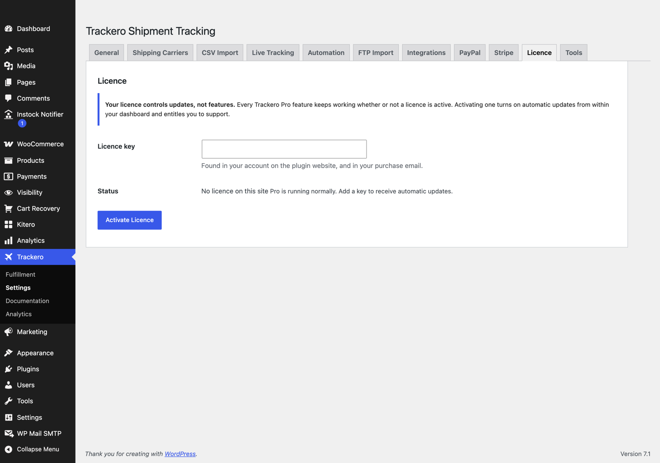Go to the Appearance menu item
Screen dimensions: 660x463
[x=38, y=353]
